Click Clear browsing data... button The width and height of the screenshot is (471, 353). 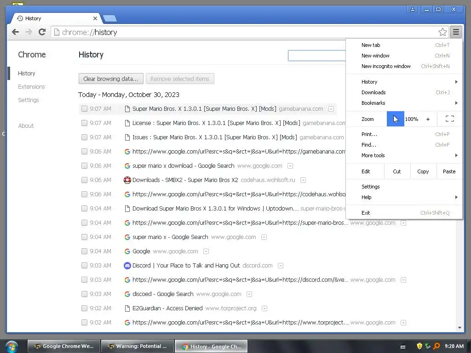pyautogui.click(x=111, y=79)
